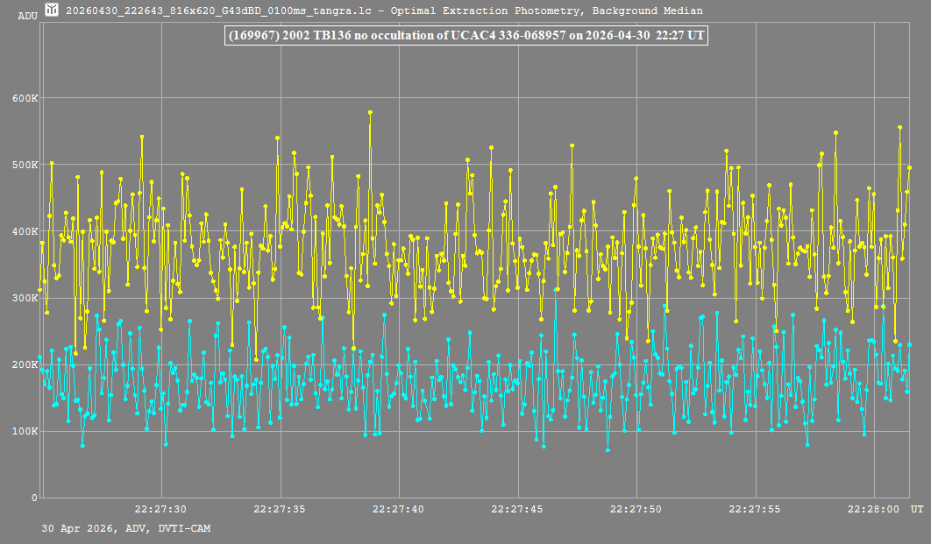The image size is (931, 544).
Task: Select the 22:27:35 time axis marker
Action: click(279, 509)
